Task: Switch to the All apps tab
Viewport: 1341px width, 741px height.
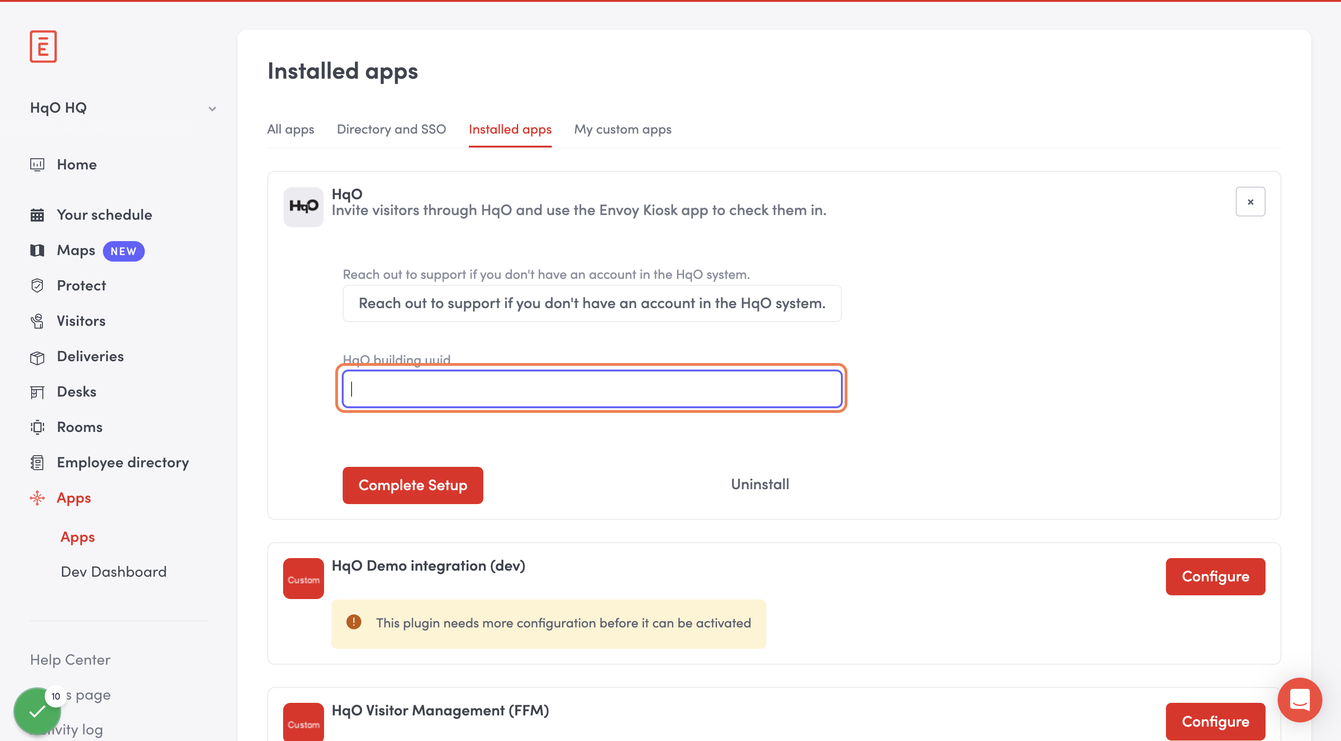Action: point(291,129)
